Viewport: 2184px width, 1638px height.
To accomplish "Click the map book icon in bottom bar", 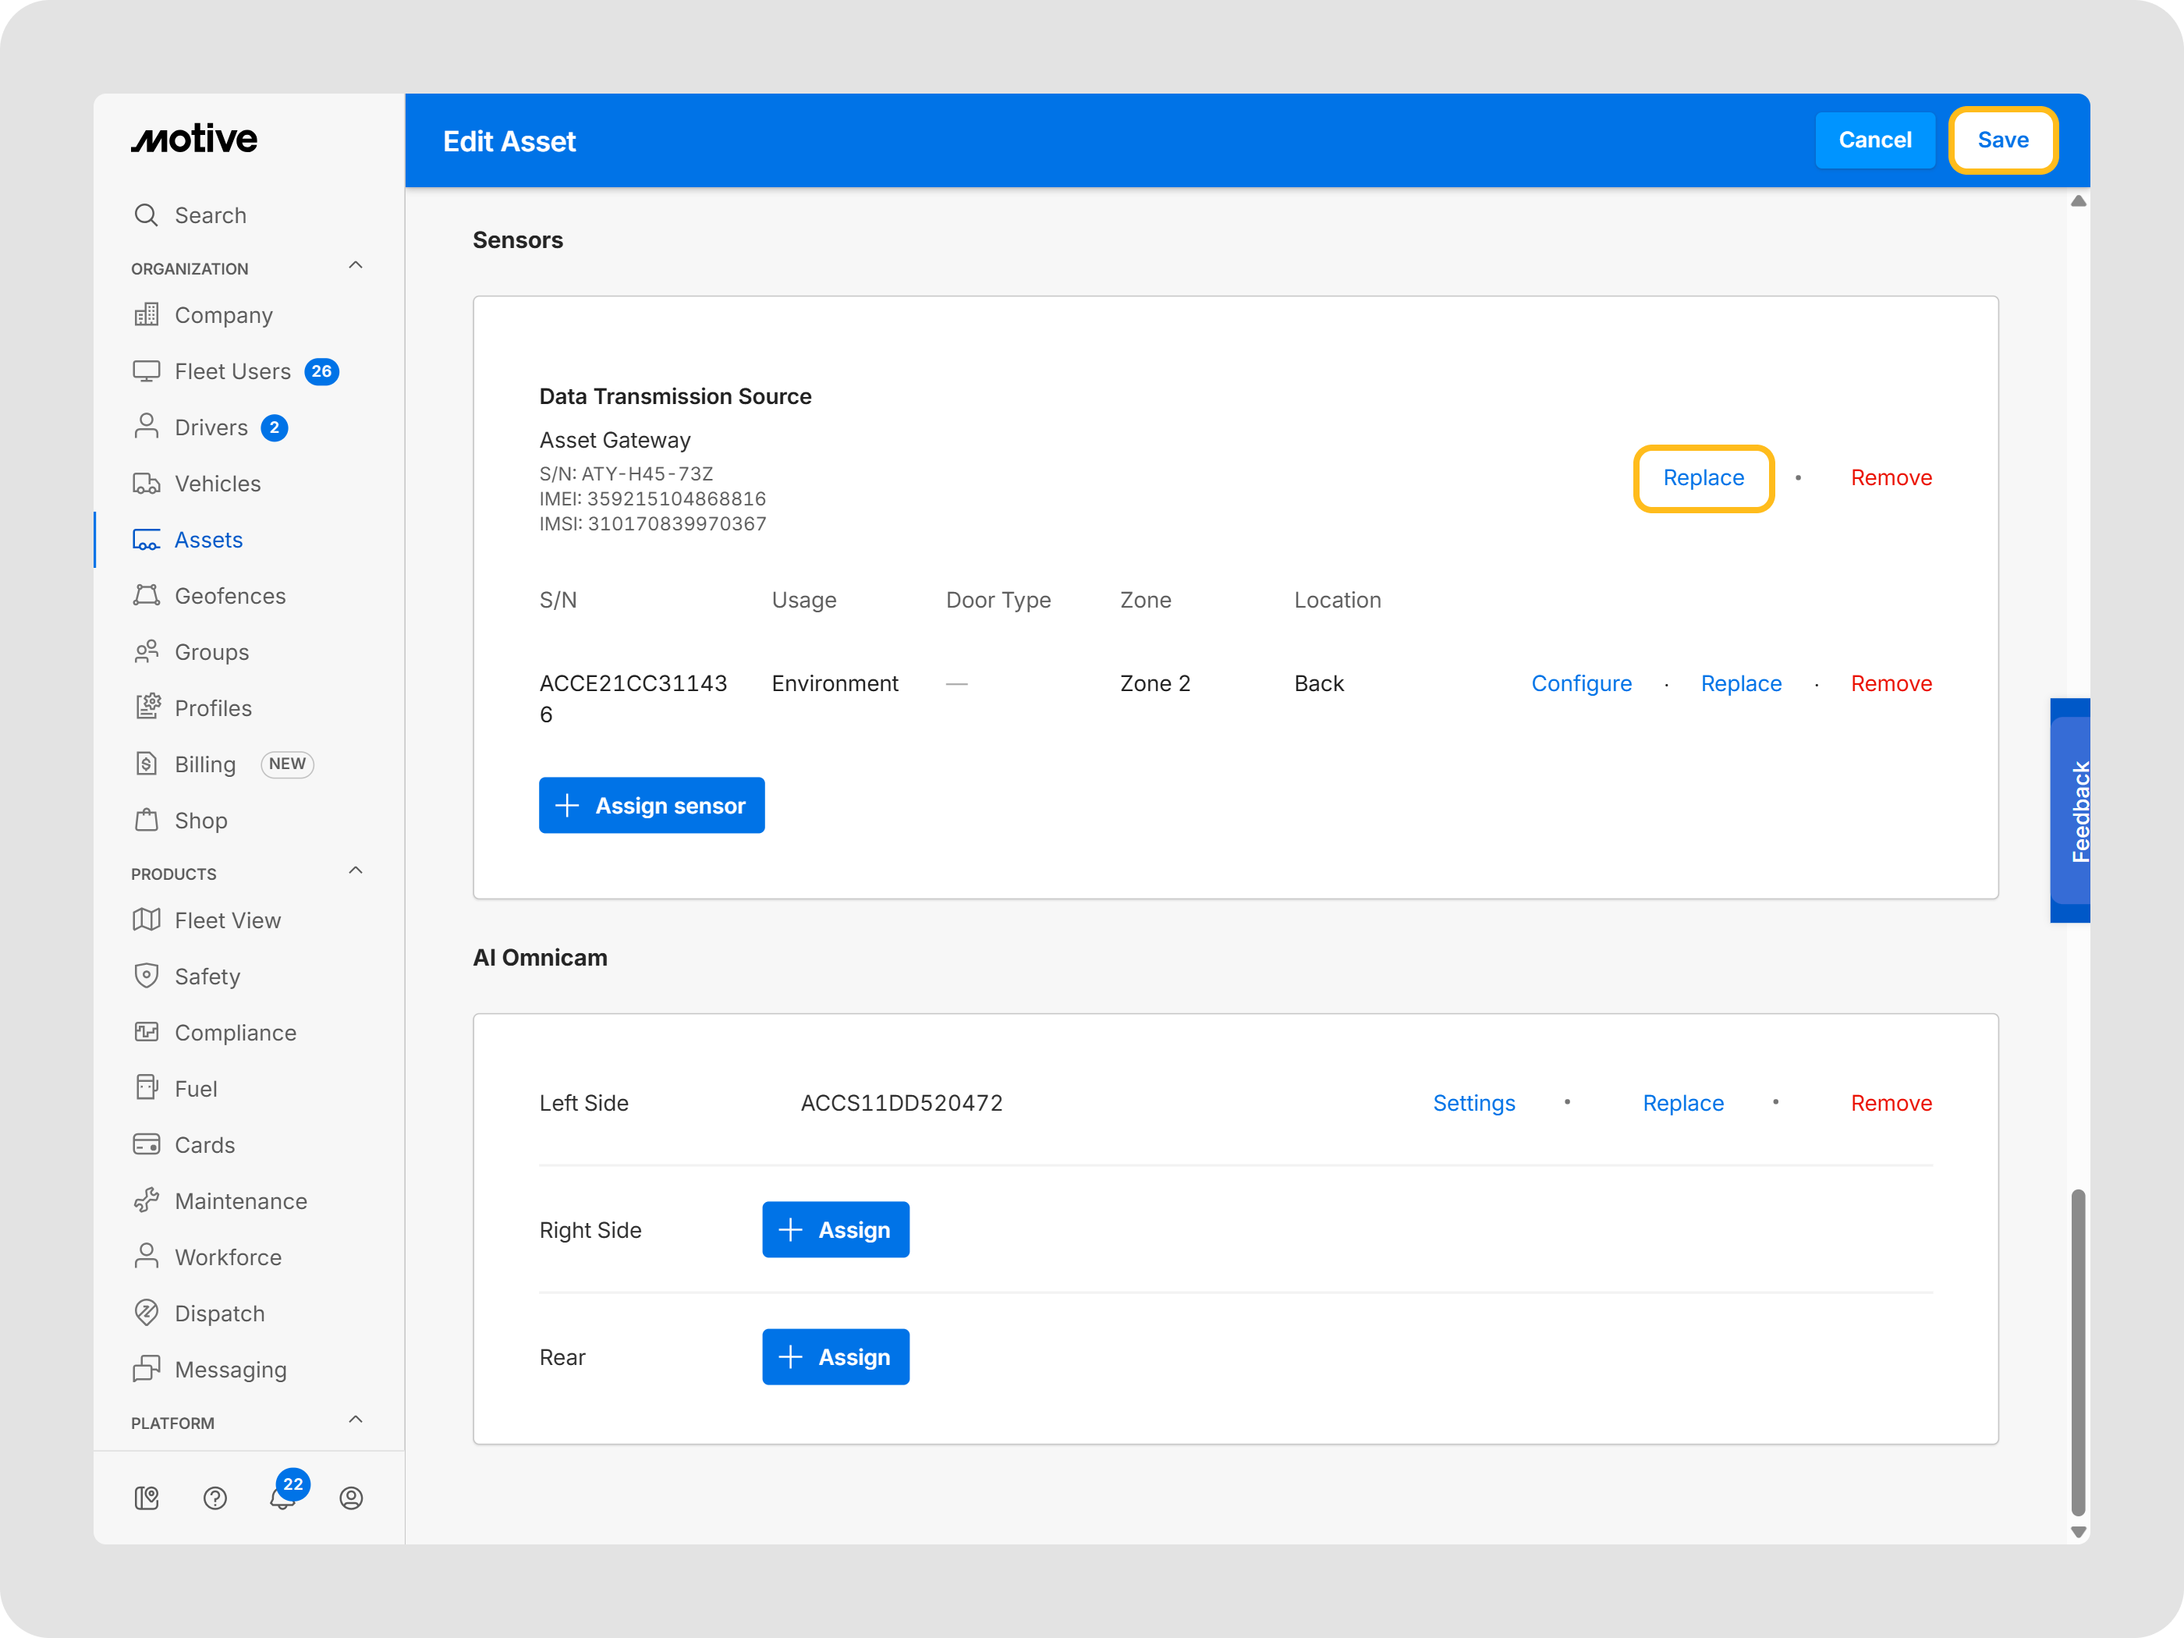I will (146, 1499).
